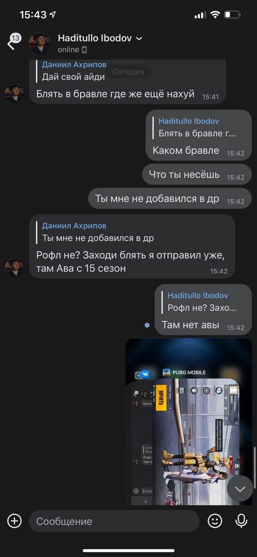Open the chat header profile avatar

click(x=40, y=43)
